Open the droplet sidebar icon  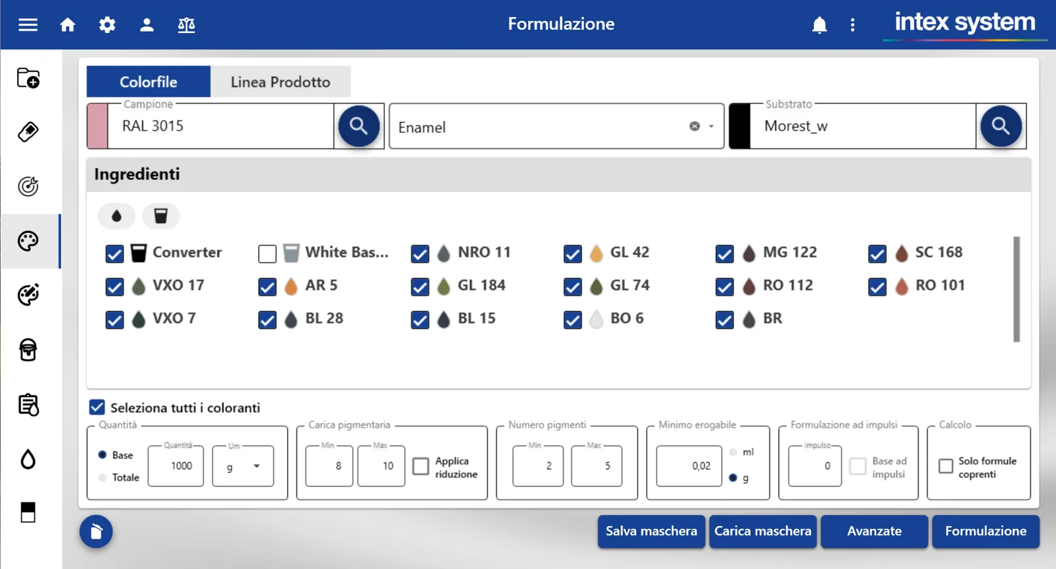click(x=28, y=459)
